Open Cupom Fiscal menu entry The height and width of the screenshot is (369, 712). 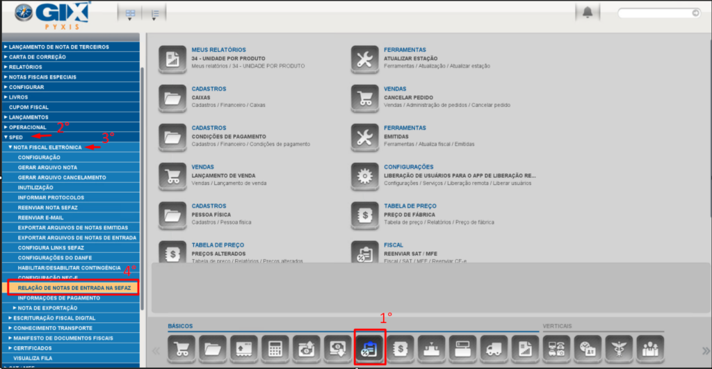(x=29, y=107)
